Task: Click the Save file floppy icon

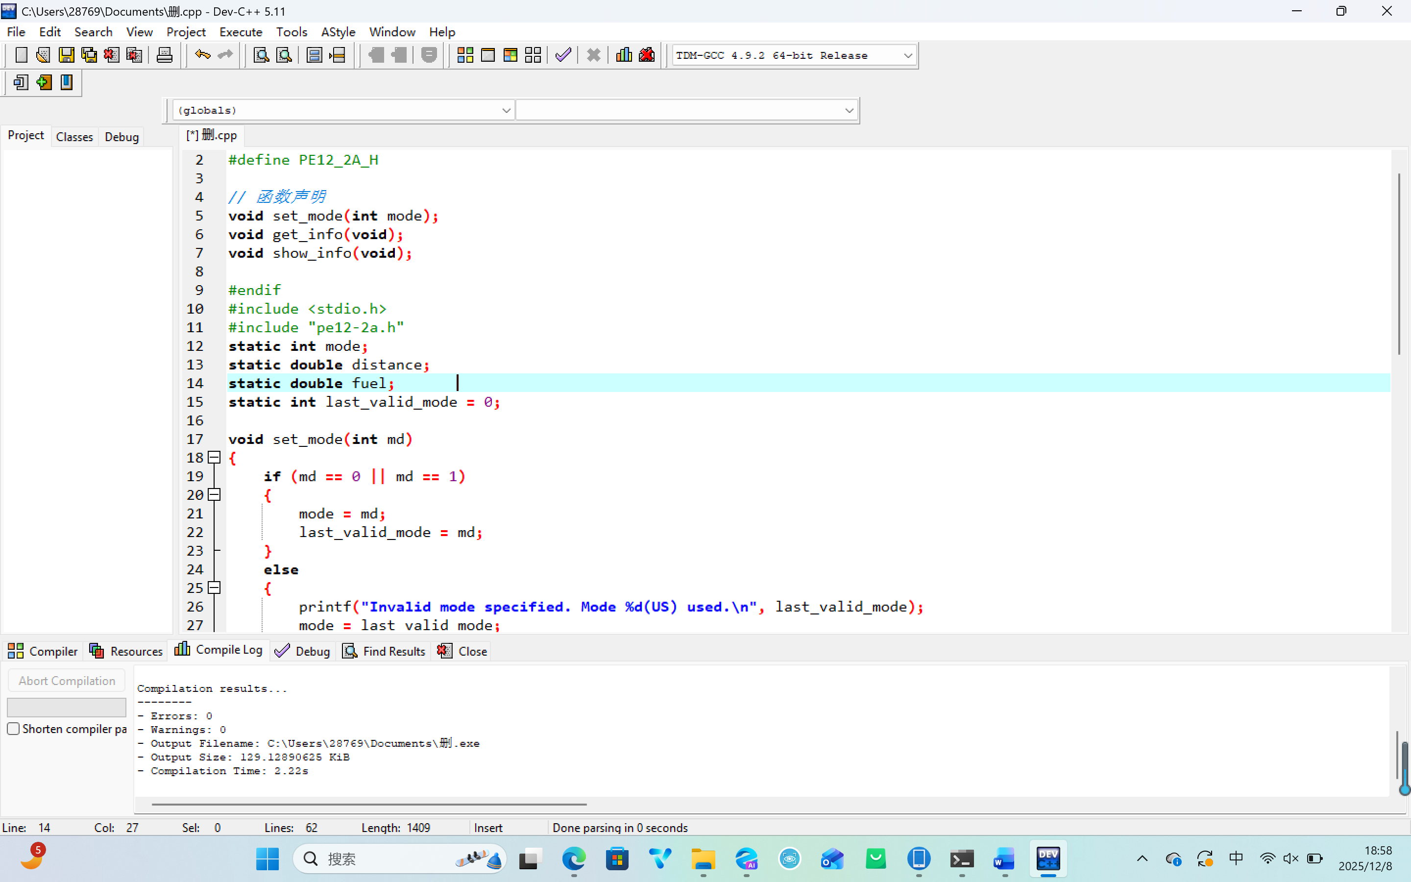Action: point(66,55)
